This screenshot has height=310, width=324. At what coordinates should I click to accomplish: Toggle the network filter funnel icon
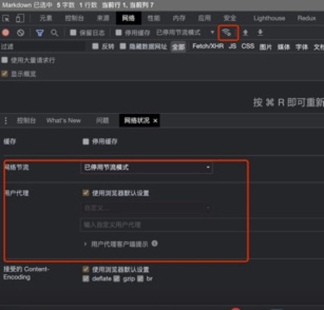pos(40,33)
